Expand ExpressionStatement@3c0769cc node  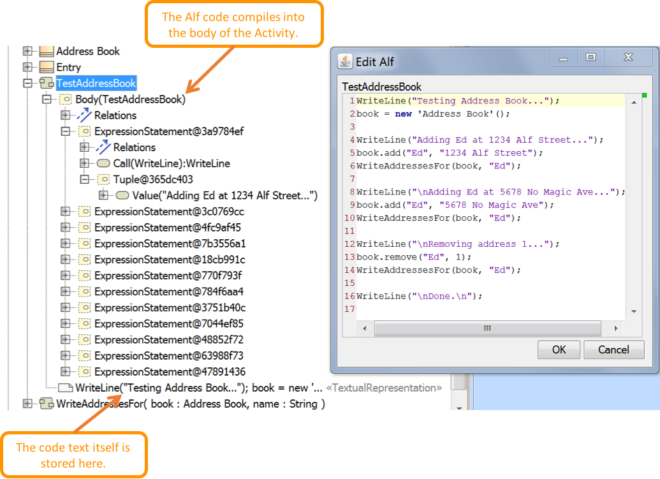click(x=65, y=211)
